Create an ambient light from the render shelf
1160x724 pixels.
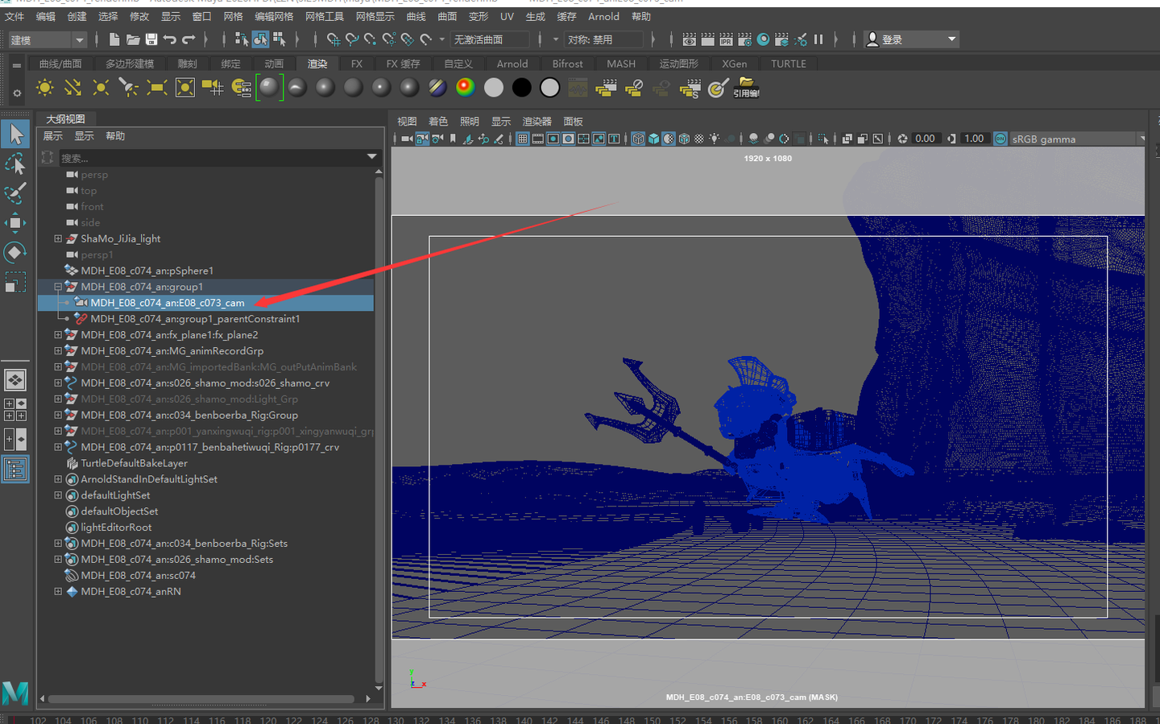45,88
